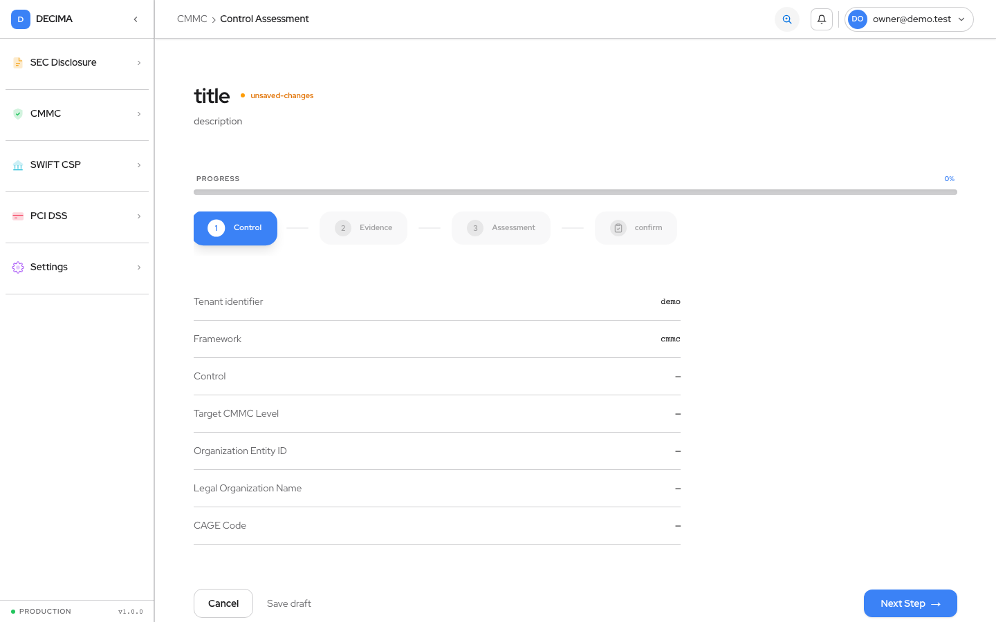
Task: Click Save draft
Action: point(289,603)
